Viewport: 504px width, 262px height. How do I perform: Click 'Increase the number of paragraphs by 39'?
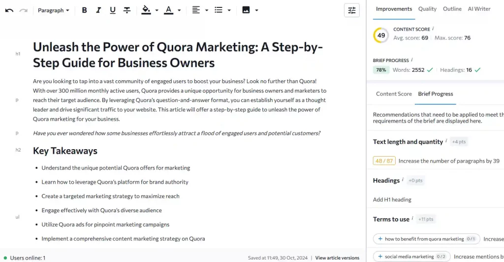tap(449, 161)
